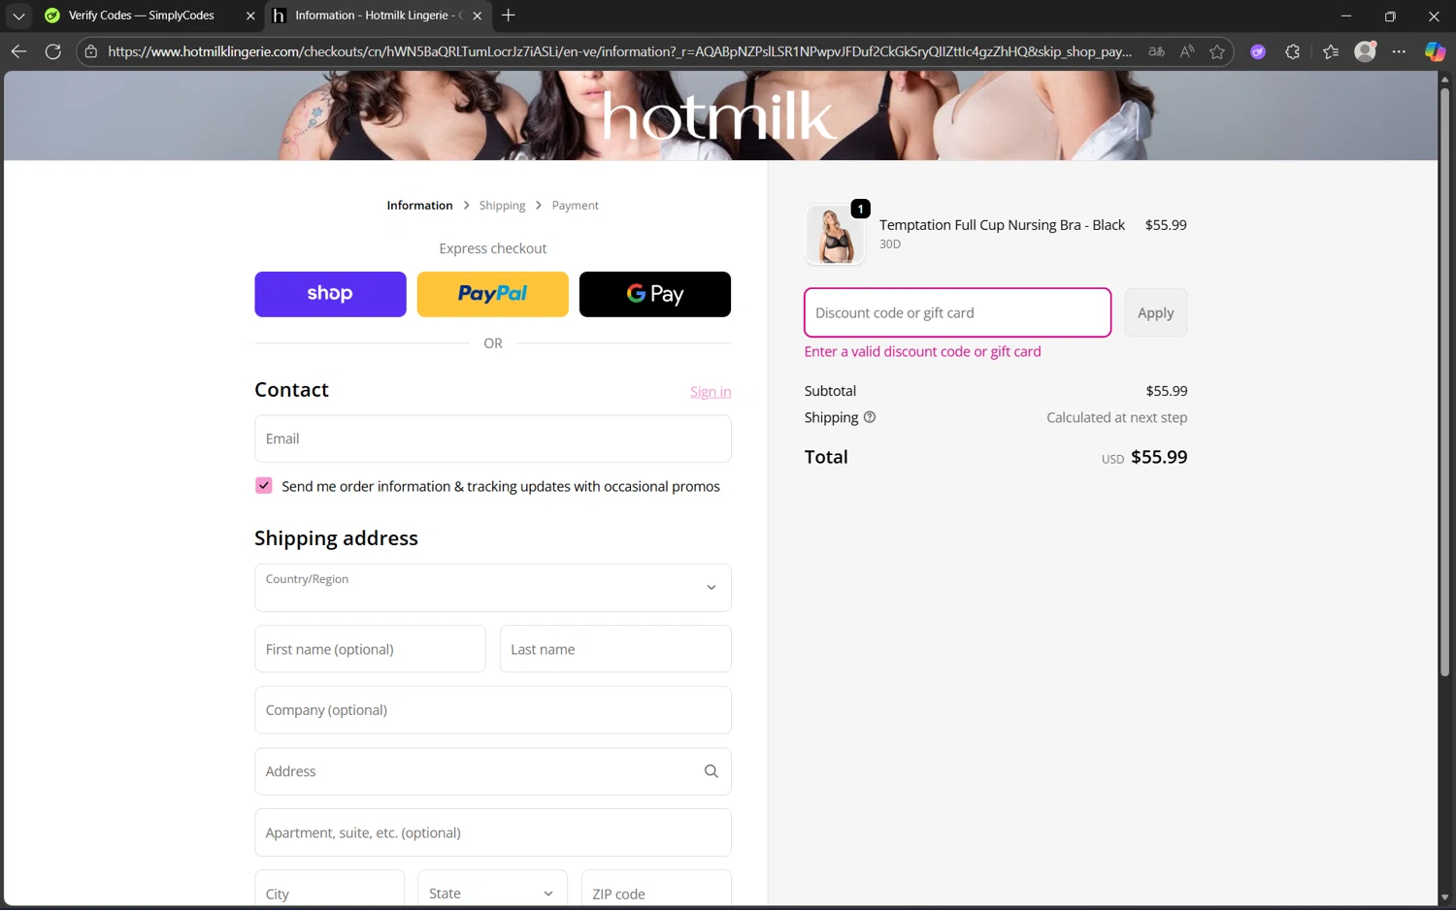Open translate icon in address bar
Screen dimensions: 1456x910
pos(1156,51)
